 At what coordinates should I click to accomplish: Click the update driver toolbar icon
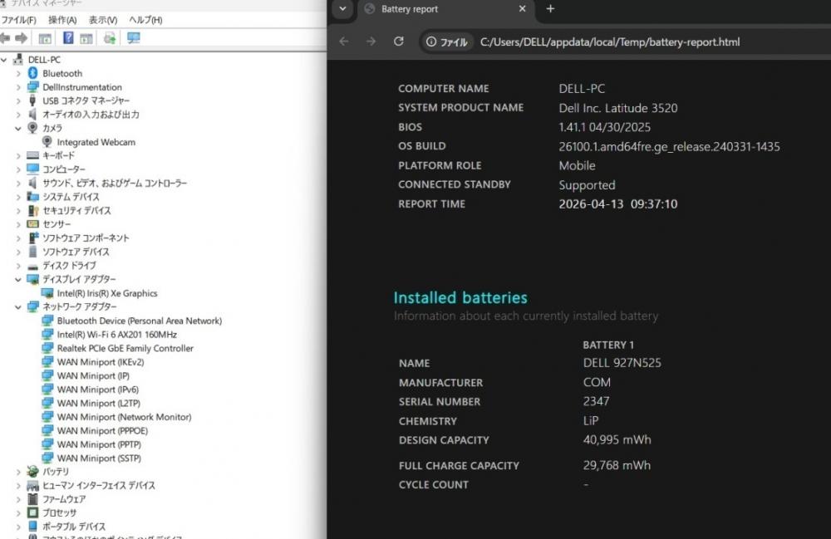tap(109, 38)
